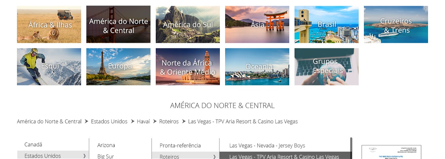
Task: Open the África & Ilhas destination tile
Action: [49, 24]
